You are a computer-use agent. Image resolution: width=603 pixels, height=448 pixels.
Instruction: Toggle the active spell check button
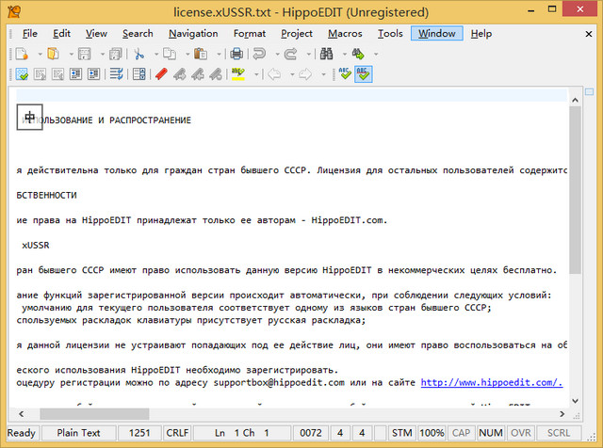(363, 74)
